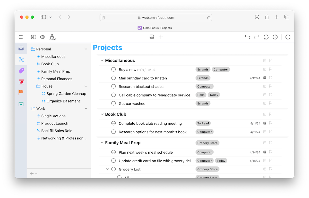This screenshot has height=198, width=309.
Task: Sync the OmniFocus database
Action: tap(266, 37)
